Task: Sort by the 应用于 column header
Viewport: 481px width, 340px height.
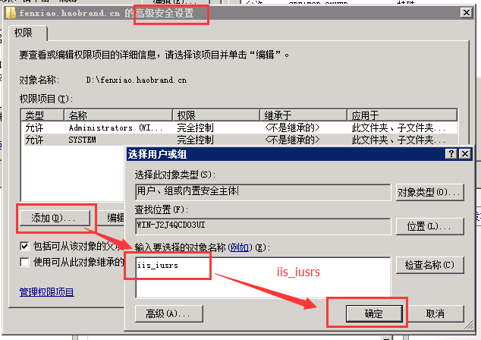Action: [x=402, y=115]
